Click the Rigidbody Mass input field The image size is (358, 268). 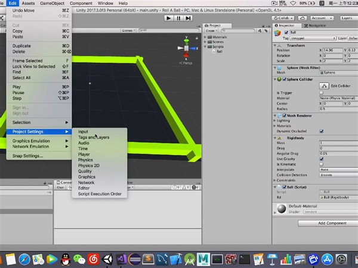338,143
